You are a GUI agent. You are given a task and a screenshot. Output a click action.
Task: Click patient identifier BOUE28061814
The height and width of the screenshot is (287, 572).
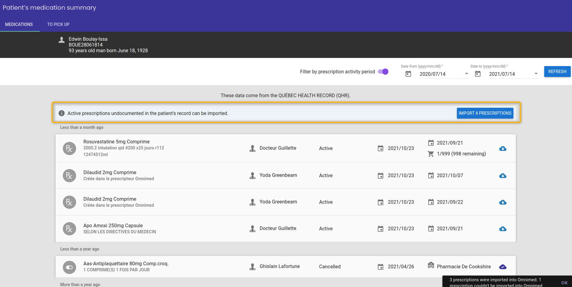click(x=86, y=45)
